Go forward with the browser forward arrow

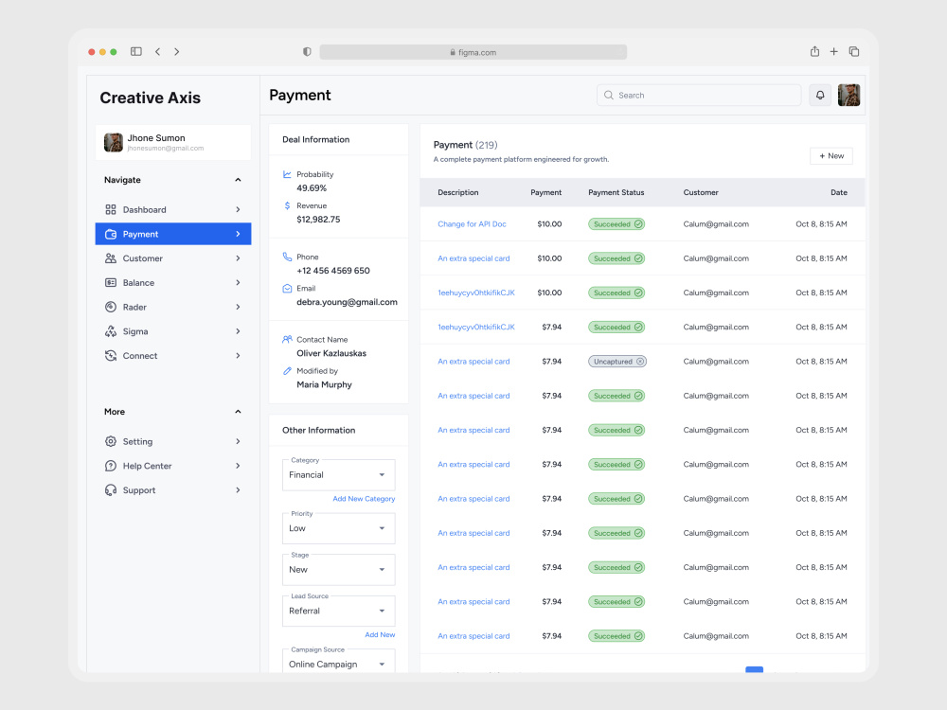point(177,52)
